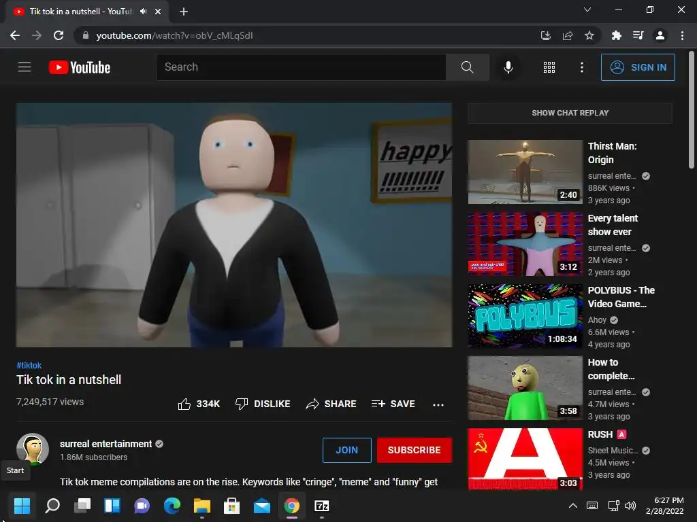The height and width of the screenshot is (522, 697).
Task: Open YouTube apps grid icon
Action: [549, 67]
